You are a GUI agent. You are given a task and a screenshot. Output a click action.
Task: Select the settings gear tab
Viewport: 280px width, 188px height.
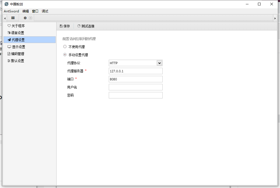point(25,18)
